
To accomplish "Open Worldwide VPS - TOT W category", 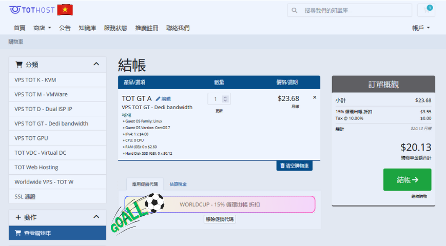I will pos(57,182).
